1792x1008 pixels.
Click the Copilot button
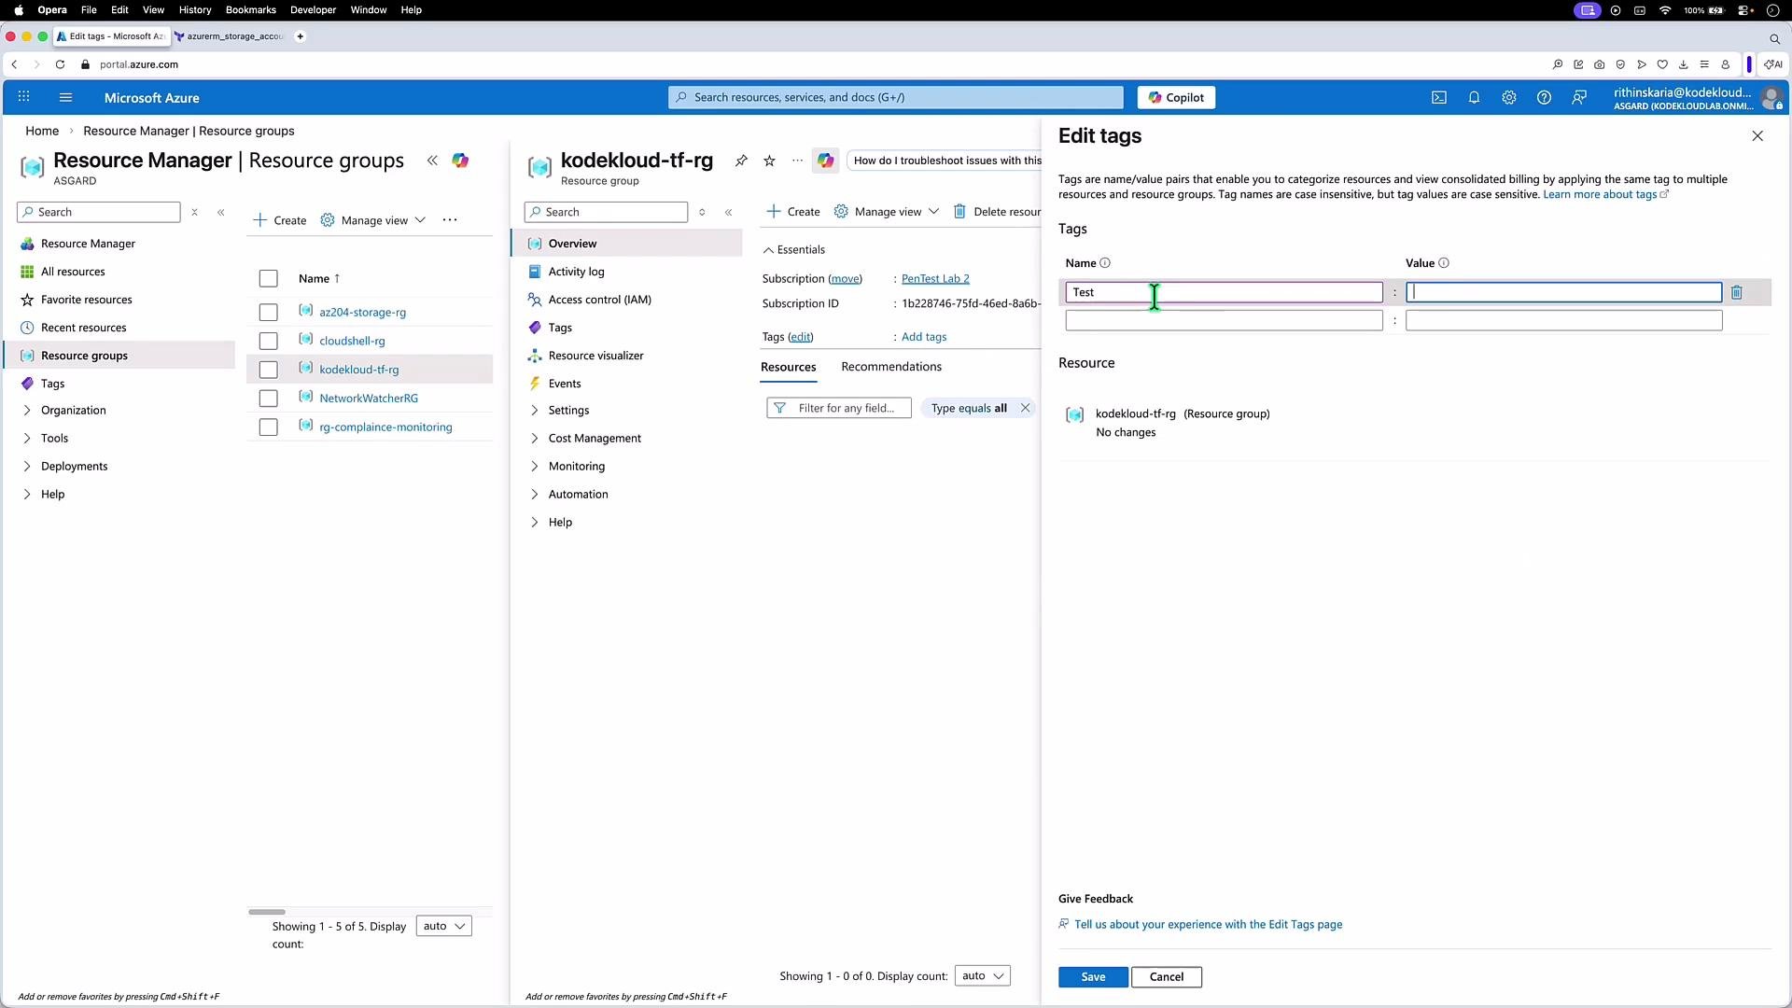pyautogui.click(x=1176, y=97)
